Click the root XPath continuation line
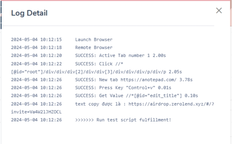This screenshot has width=232, height=144. [x=96, y=72]
